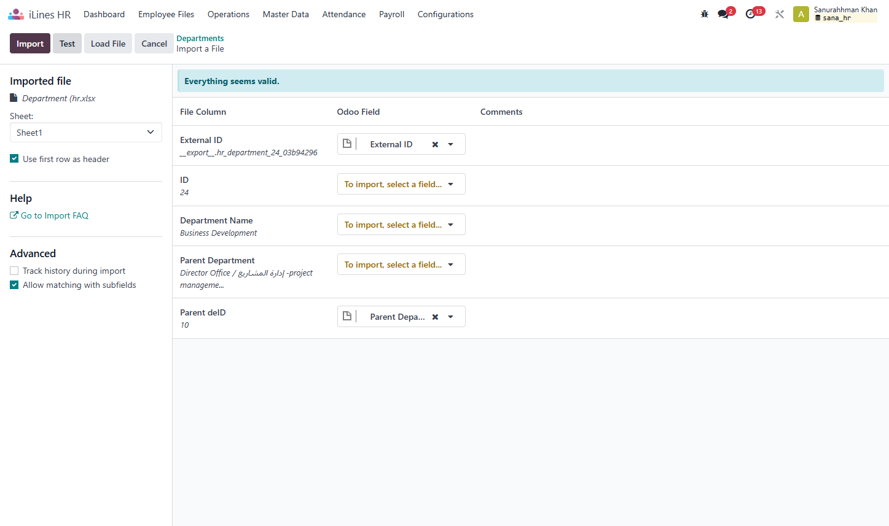The height and width of the screenshot is (526, 889).
Task: Click the file icon beside External ID field
Action: pyautogui.click(x=347, y=144)
